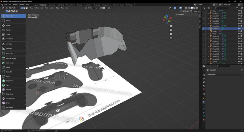Select the Bevel tool
Image resolution: width=244 pixels, height=132 pixels.
coord(13,67)
